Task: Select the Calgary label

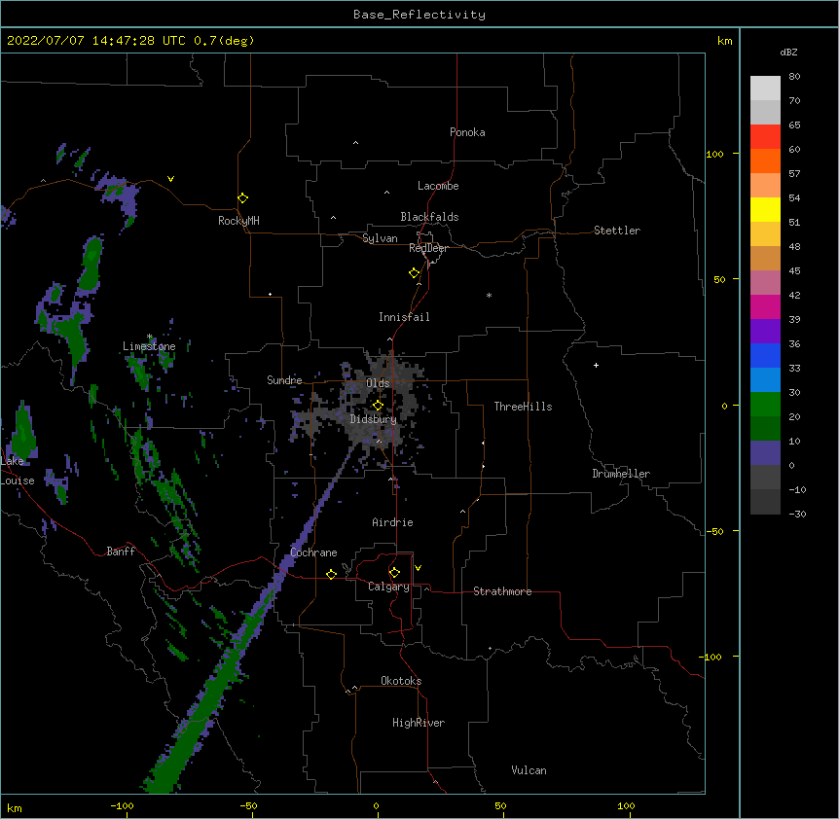Action: point(388,587)
